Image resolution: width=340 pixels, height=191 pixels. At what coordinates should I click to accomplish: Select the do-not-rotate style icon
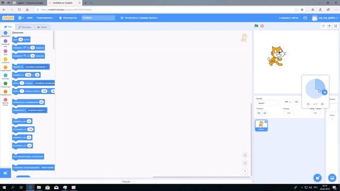(x=322, y=104)
